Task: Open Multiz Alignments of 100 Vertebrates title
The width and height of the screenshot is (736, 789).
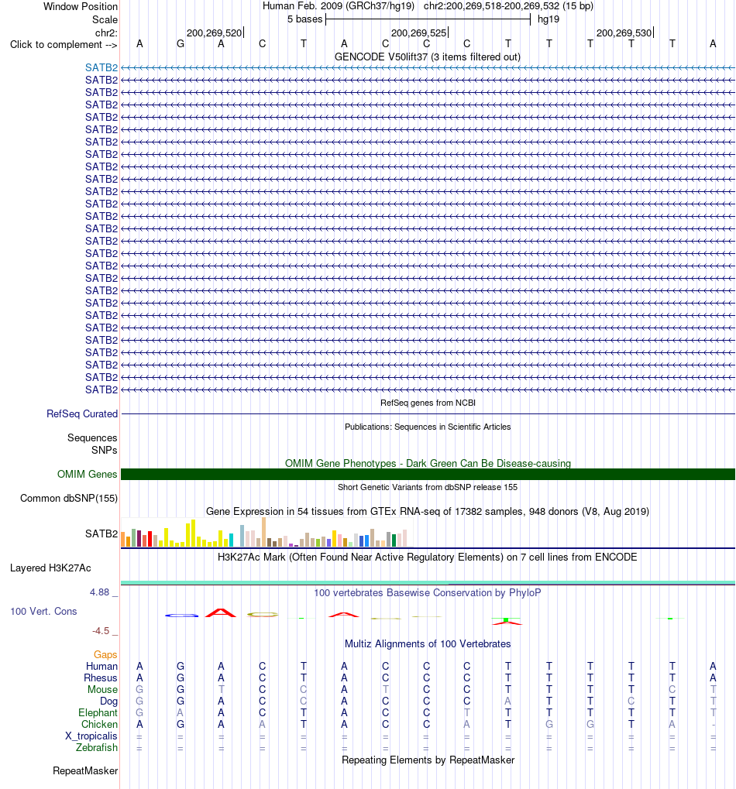Action: coord(428,644)
